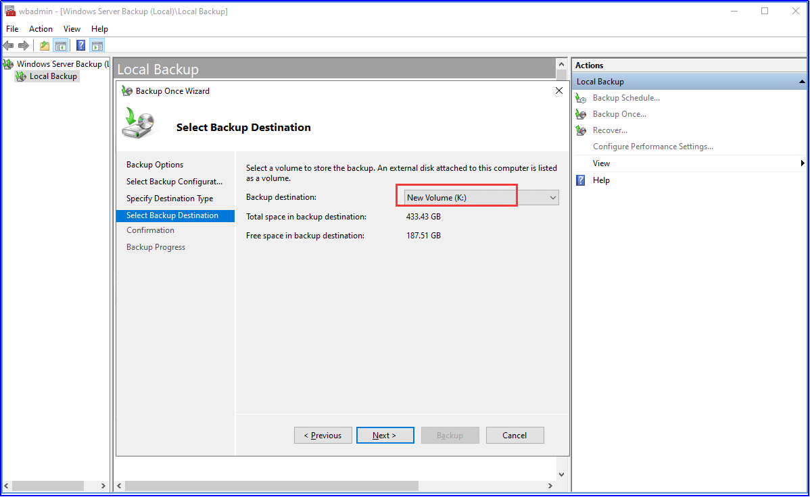Screen dimensions: 810x497
Task: Open the Help menu in menu bar
Action: pyautogui.click(x=99, y=29)
